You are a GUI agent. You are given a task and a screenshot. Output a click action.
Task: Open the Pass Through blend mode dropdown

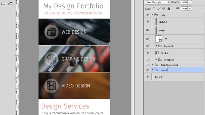coord(157,2)
